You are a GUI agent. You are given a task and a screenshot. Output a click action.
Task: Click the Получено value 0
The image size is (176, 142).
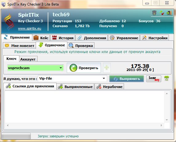click(122, 26)
